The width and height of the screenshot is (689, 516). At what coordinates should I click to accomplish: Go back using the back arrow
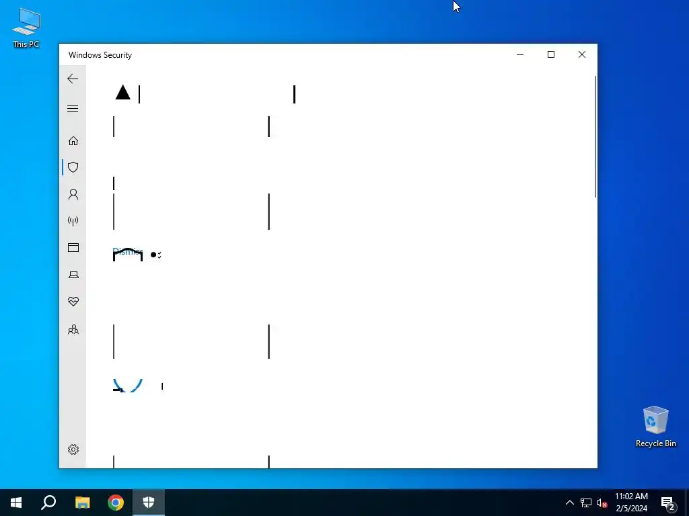73,79
